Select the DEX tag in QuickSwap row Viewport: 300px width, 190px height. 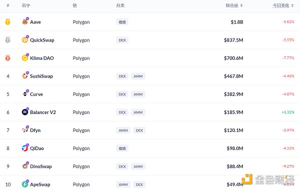pyautogui.click(x=122, y=40)
